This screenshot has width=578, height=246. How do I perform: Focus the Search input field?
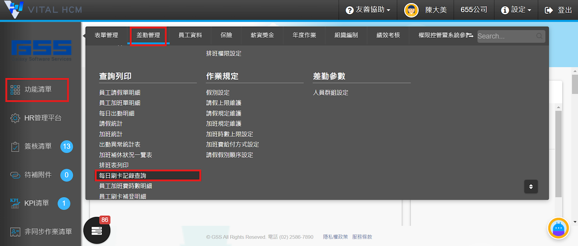pos(505,36)
